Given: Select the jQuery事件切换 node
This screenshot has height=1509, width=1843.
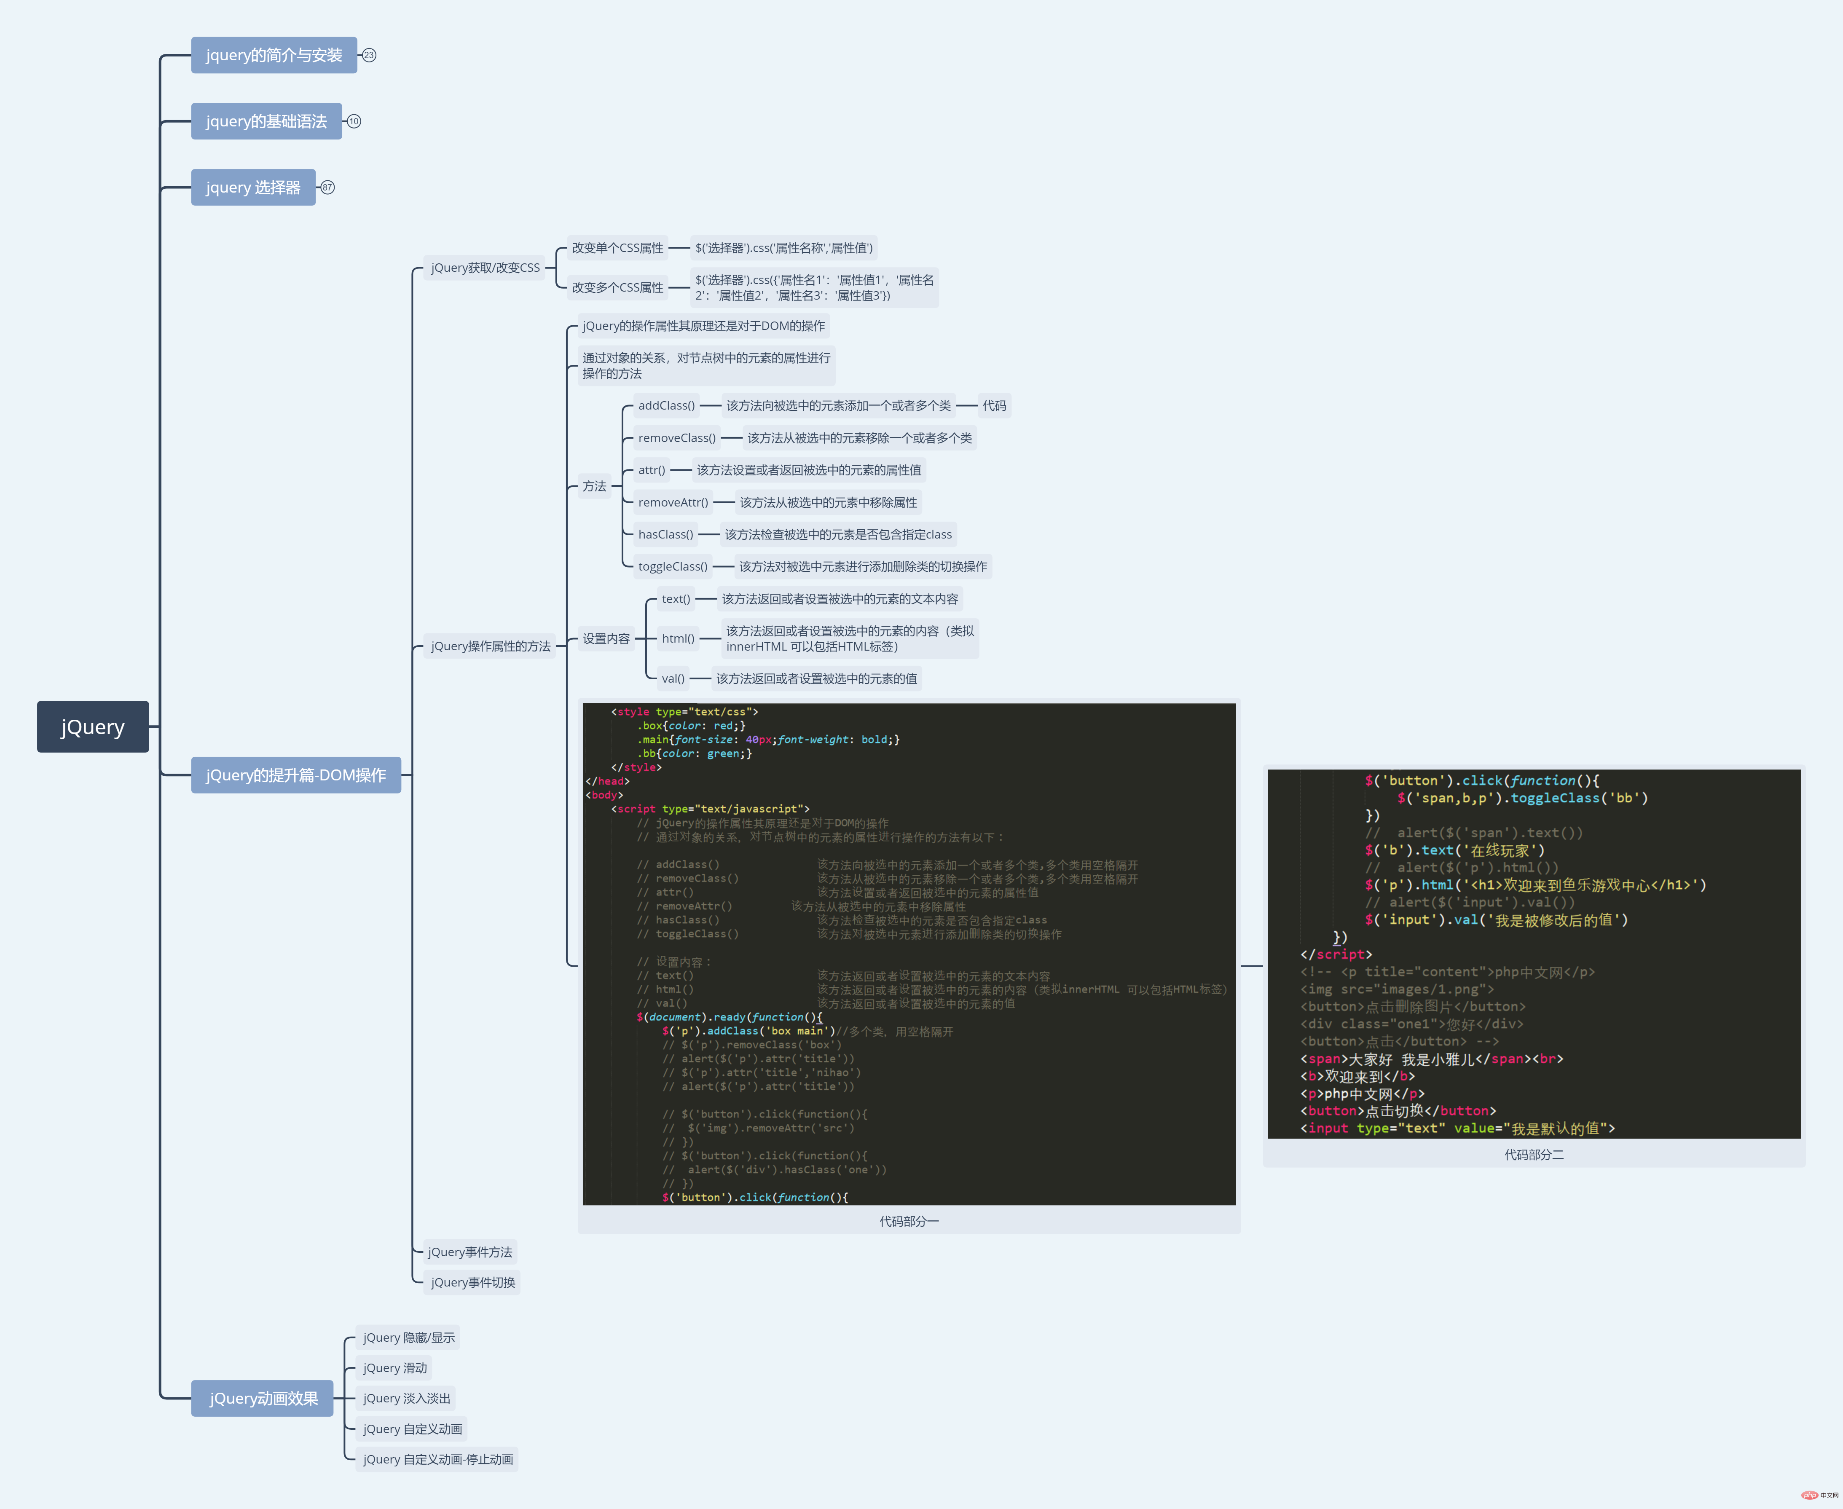Looking at the screenshot, I should click(473, 1283).
